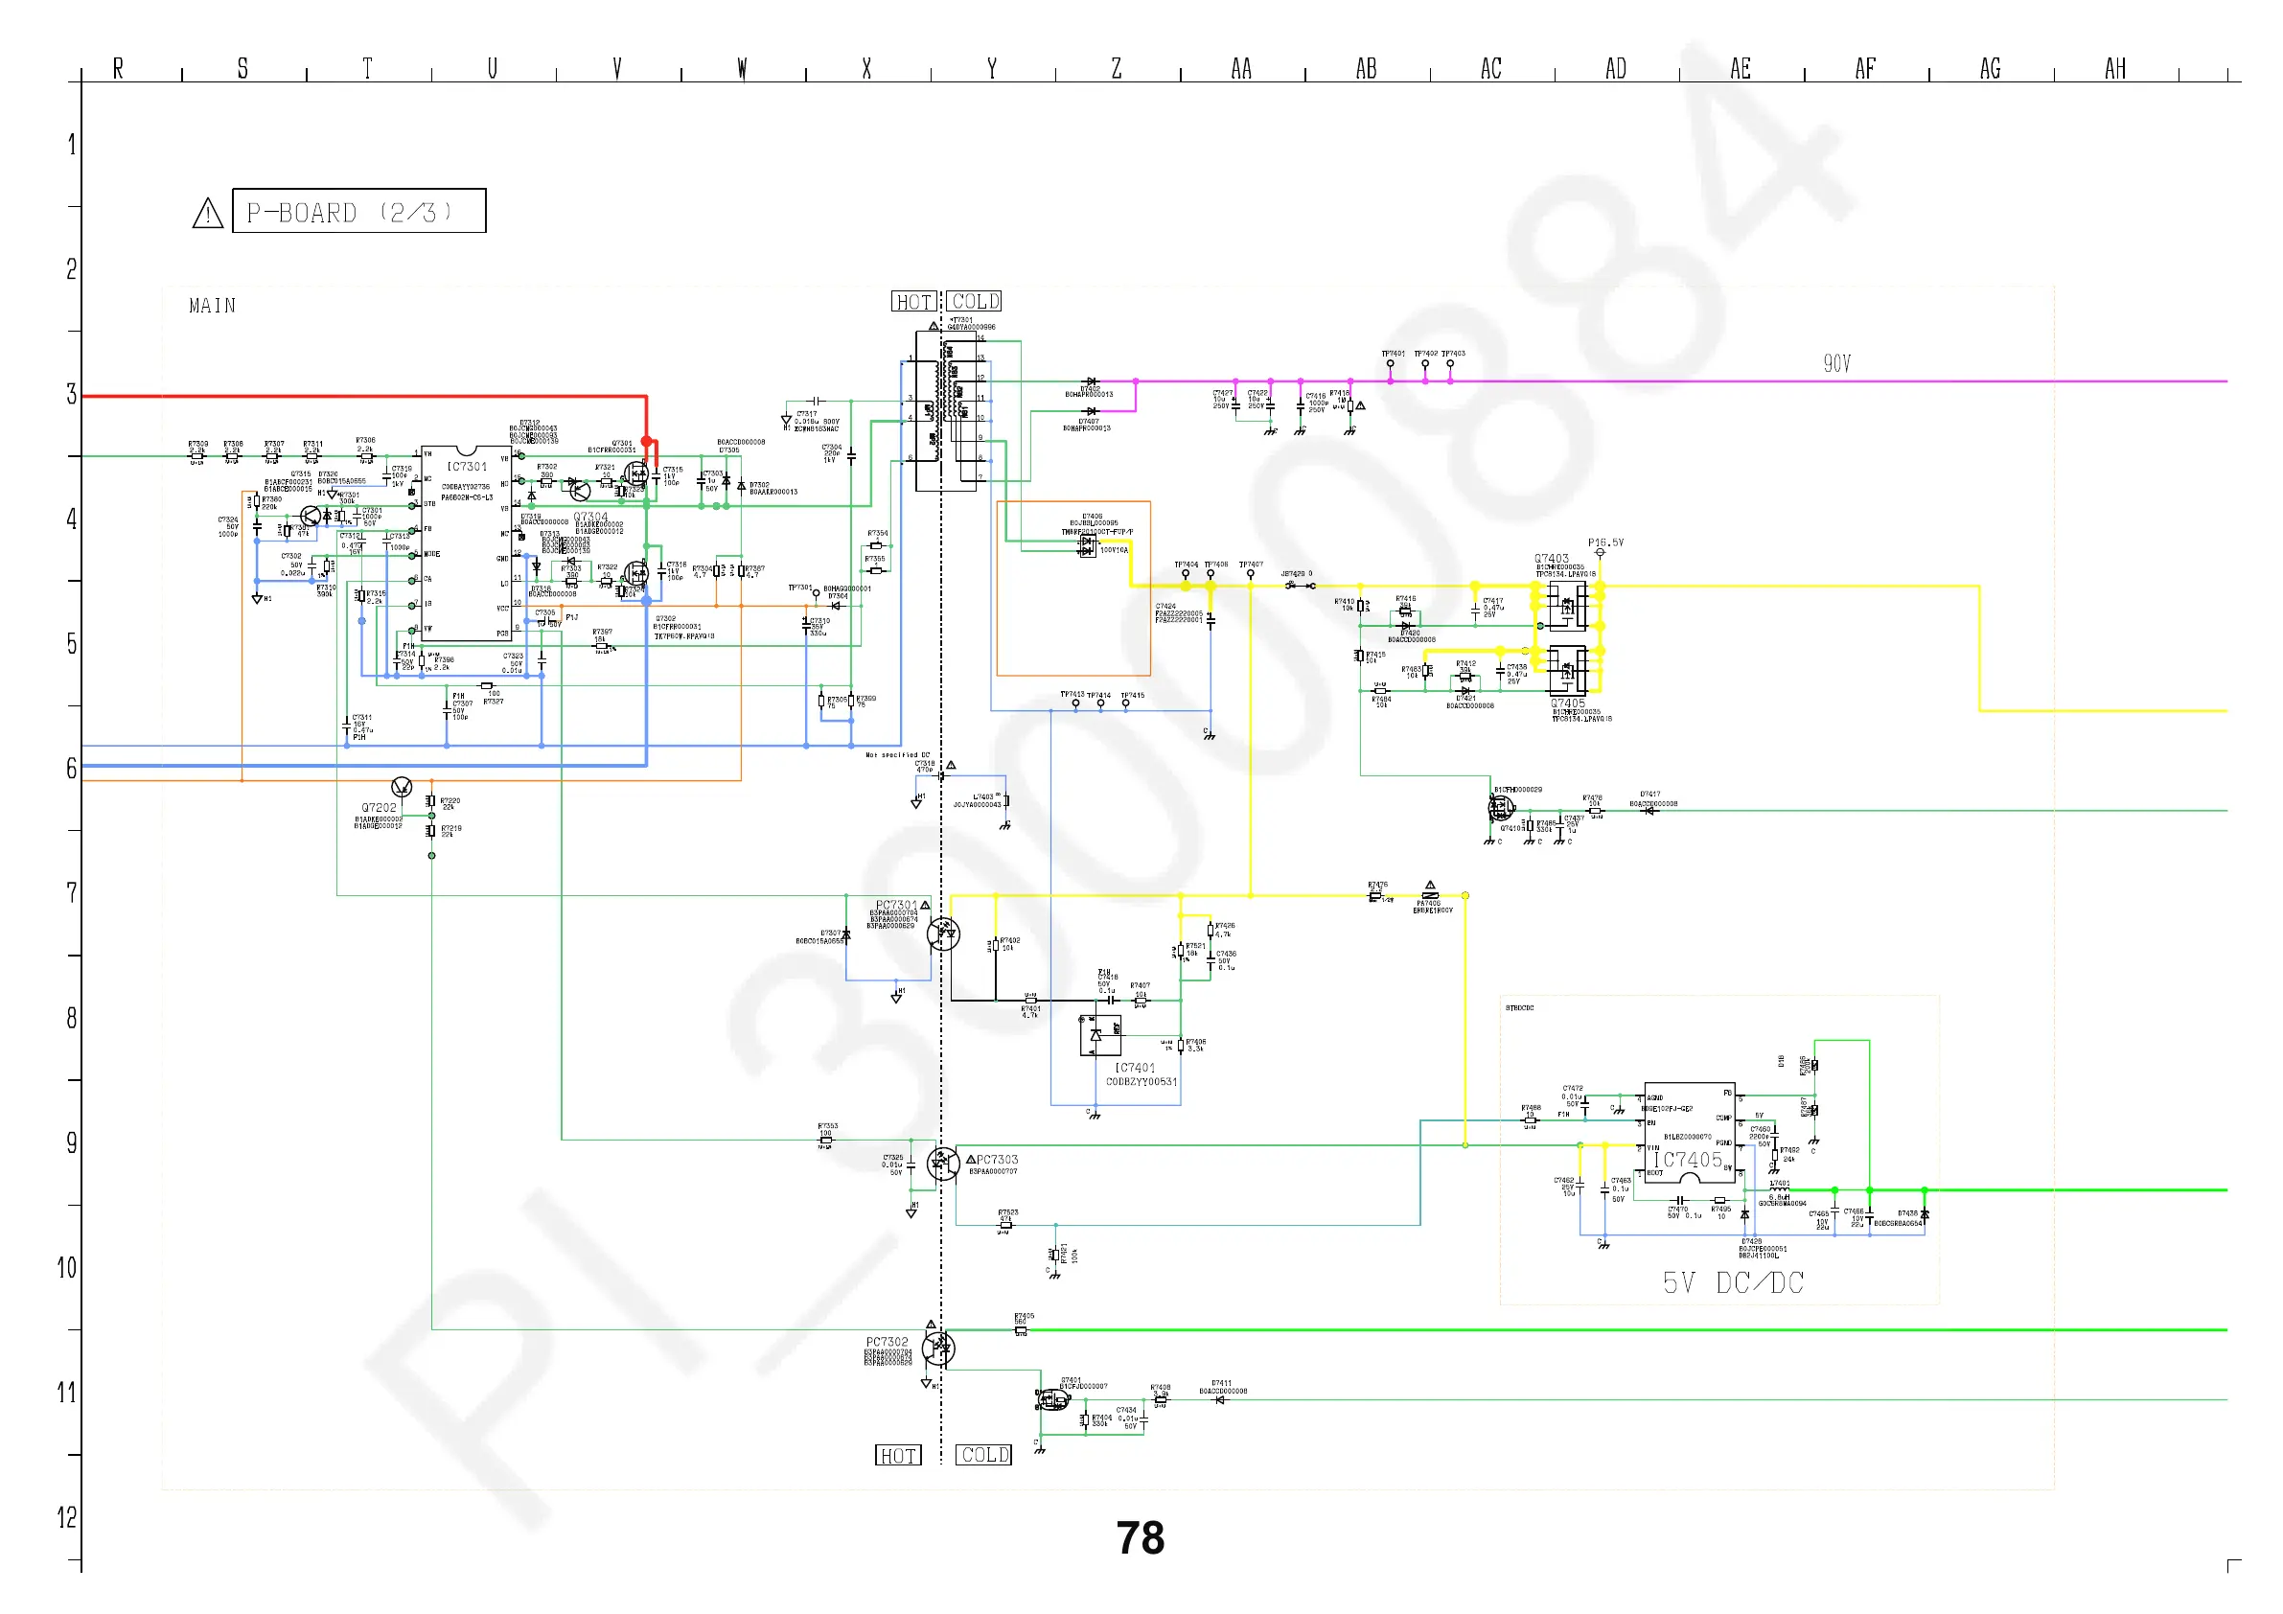This screenshot has height=1614, width=2283.
Task: Click the 90V rail label
Action: (x=1836, y=363)
